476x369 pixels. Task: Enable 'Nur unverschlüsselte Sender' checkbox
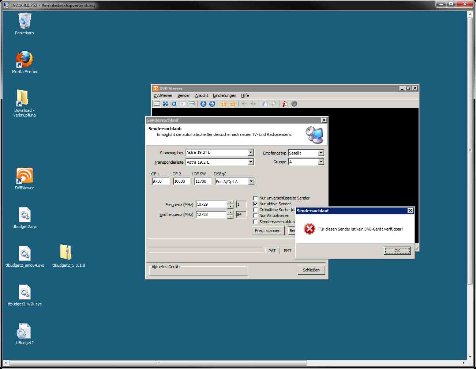click(255, 198)
